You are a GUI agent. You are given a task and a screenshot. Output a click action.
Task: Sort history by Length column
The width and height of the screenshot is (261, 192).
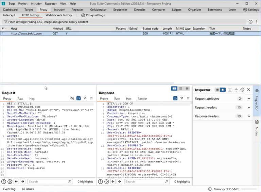[x=168, y=29]
